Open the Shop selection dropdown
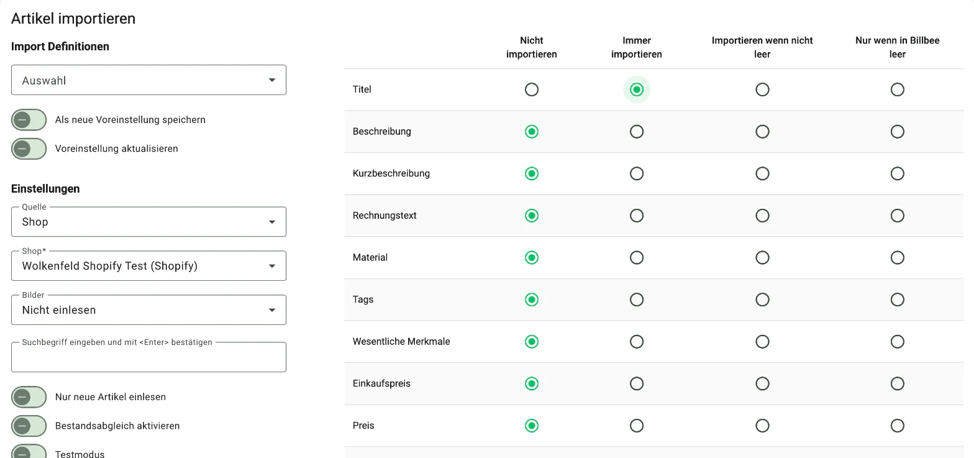This screenshot has width=974, height=458. pos(148,266)
